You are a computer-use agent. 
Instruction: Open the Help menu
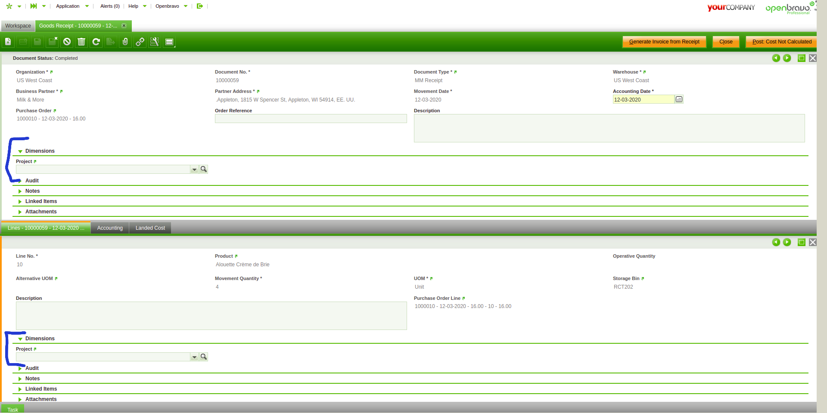[137, 6]
